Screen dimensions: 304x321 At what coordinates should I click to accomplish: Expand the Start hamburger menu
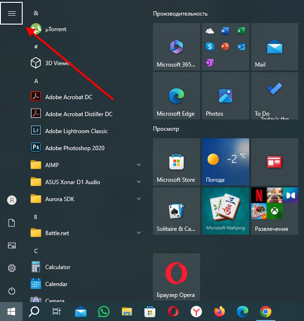coord(11,13)
